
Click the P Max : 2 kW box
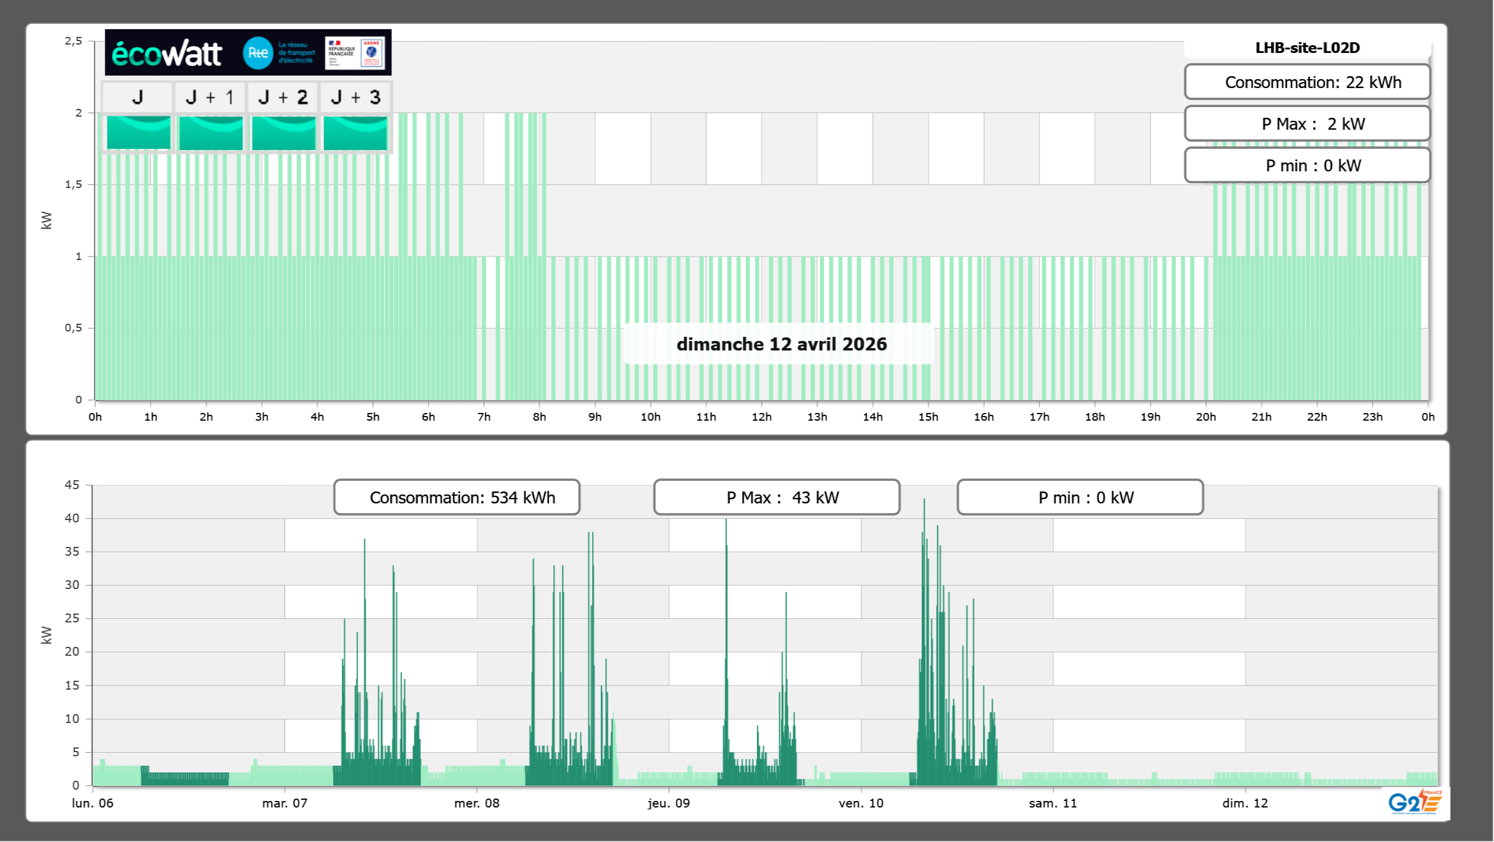[1307, 124]
